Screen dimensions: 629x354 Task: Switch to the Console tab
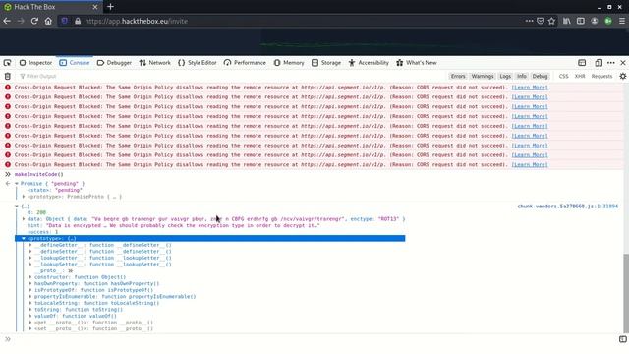point(75,63)
